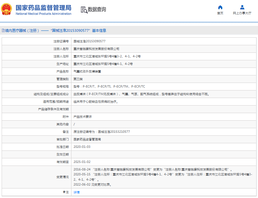Open the 首页 home icon
This screenshot has width=258, height=198.
pos(220,7)
